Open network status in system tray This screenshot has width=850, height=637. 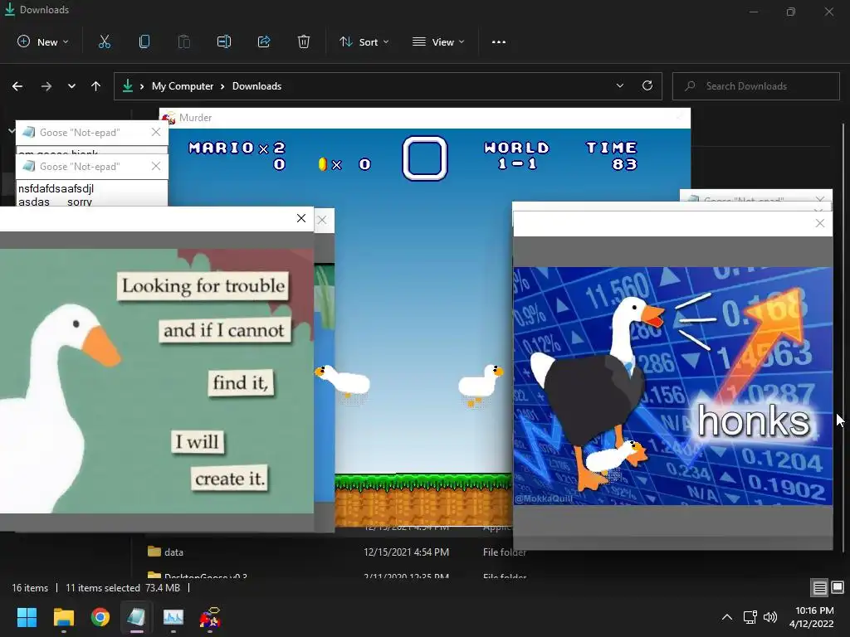coord(750,617)
